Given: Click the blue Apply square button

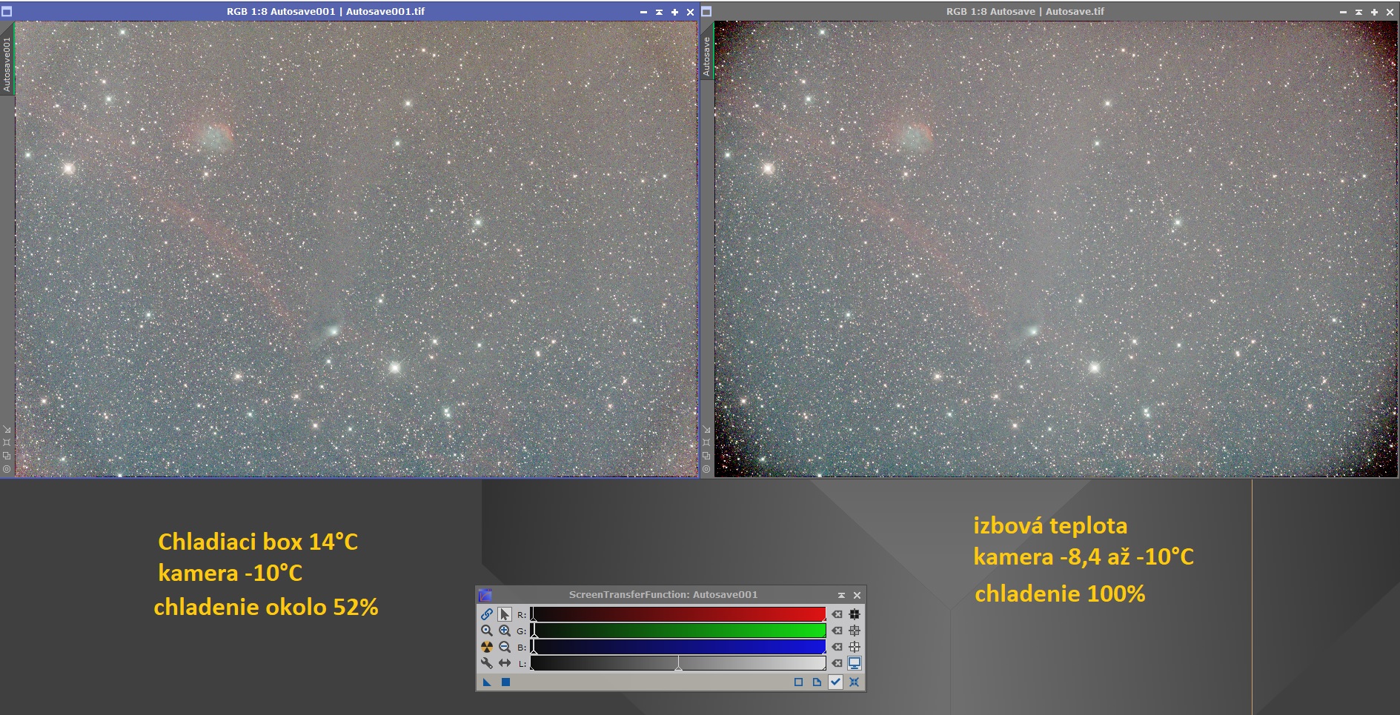Looking at the screenshot, I should pyautogui.click(x=505, y=682).
